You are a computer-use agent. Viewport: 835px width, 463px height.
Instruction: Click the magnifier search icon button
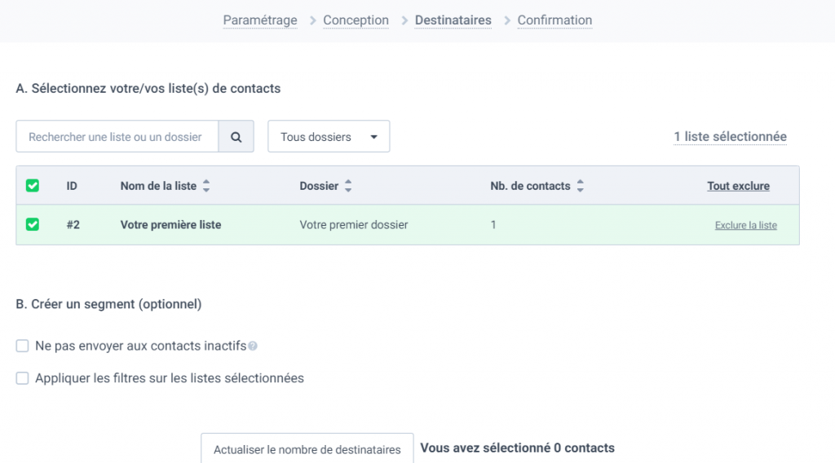point(236,137)
